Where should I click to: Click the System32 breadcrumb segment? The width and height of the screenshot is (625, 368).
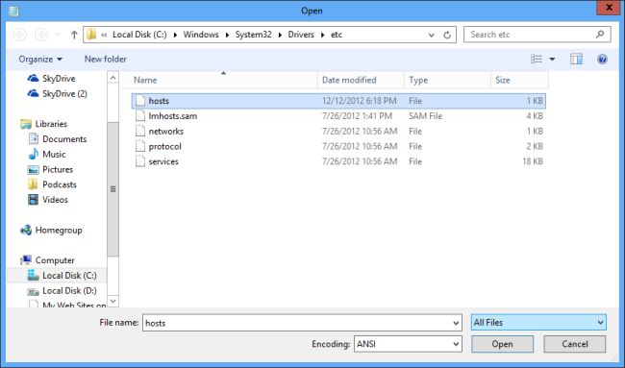pyautogui.click(x=253, y=35)
